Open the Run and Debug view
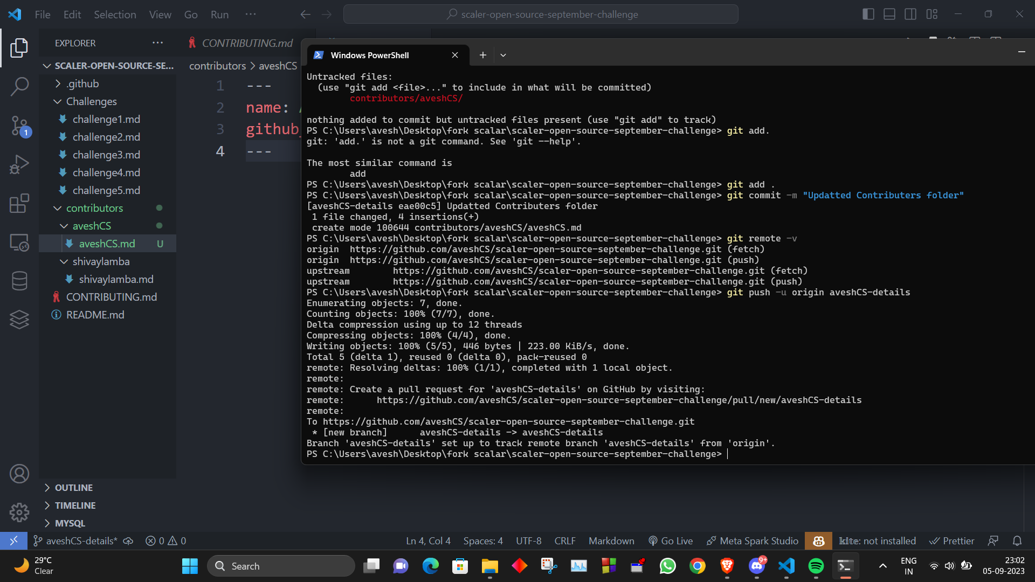Image resolution: width=1035 pixels, height=582 pixels. 19,164
